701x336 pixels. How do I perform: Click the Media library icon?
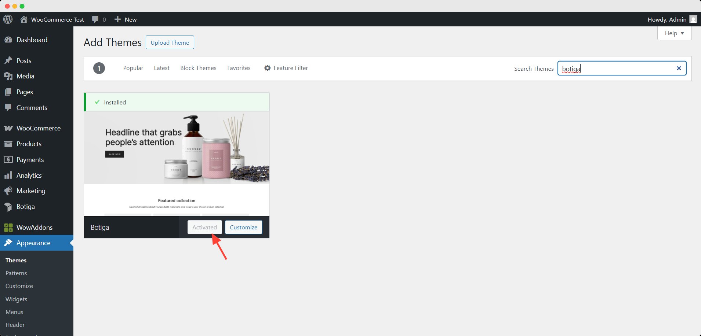click(x=8, y=76)
